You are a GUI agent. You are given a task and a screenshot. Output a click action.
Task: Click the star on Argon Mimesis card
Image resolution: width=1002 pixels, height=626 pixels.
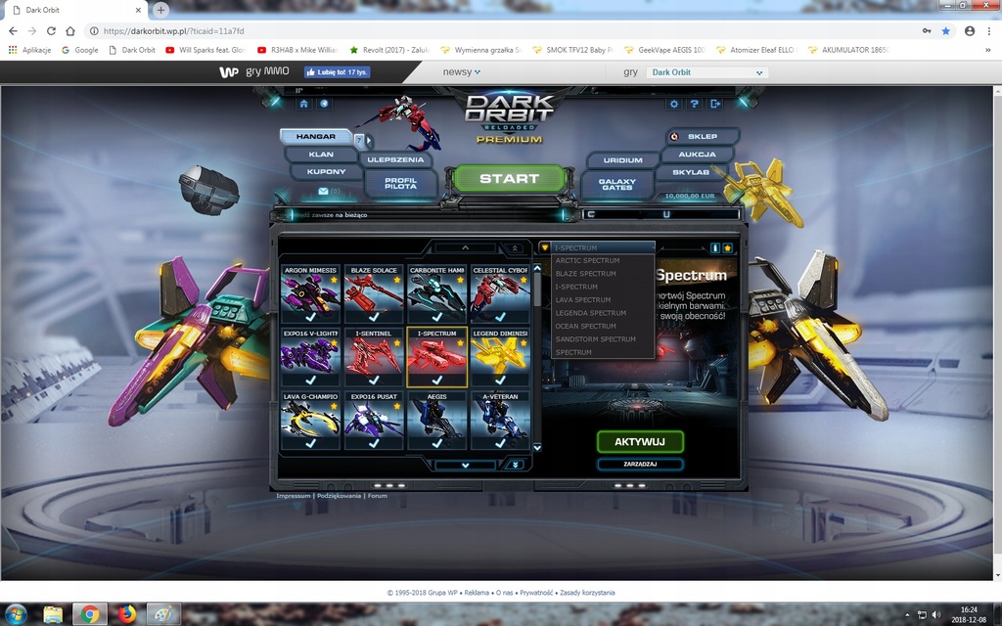pos(334,280)
